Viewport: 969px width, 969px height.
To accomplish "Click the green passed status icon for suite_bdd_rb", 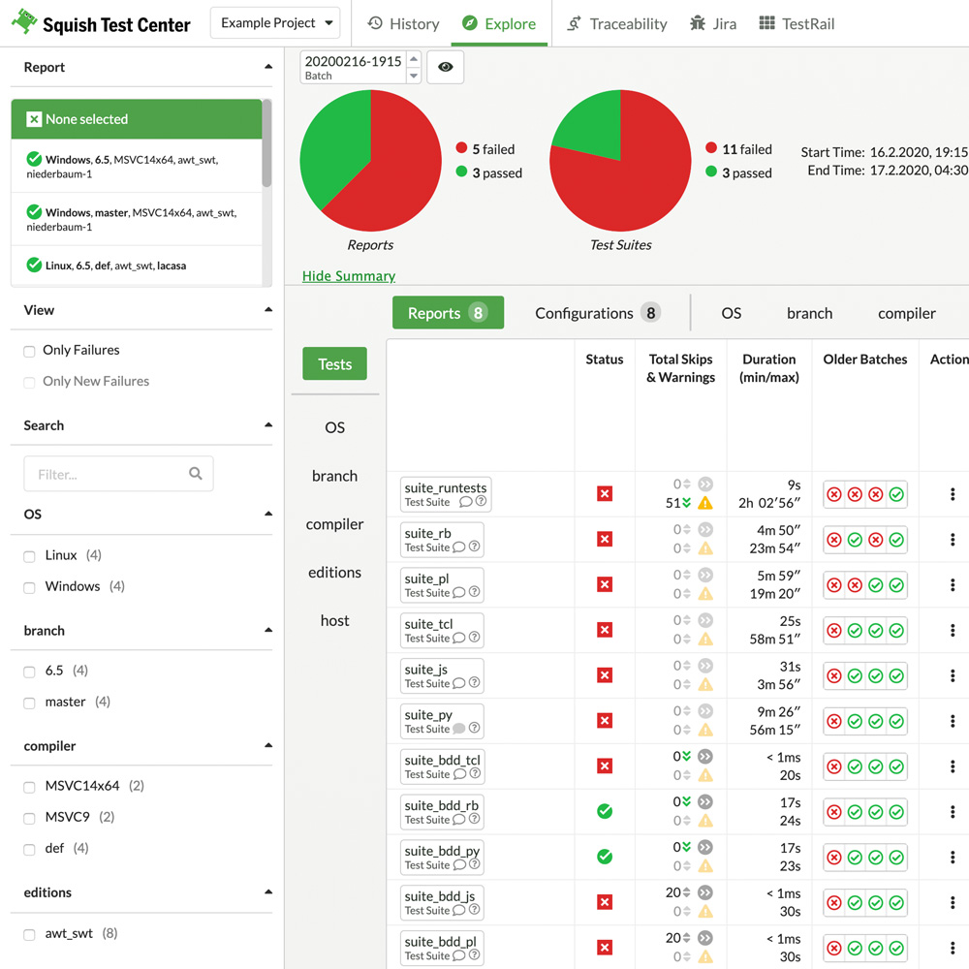I will click(x=605, y=811).
